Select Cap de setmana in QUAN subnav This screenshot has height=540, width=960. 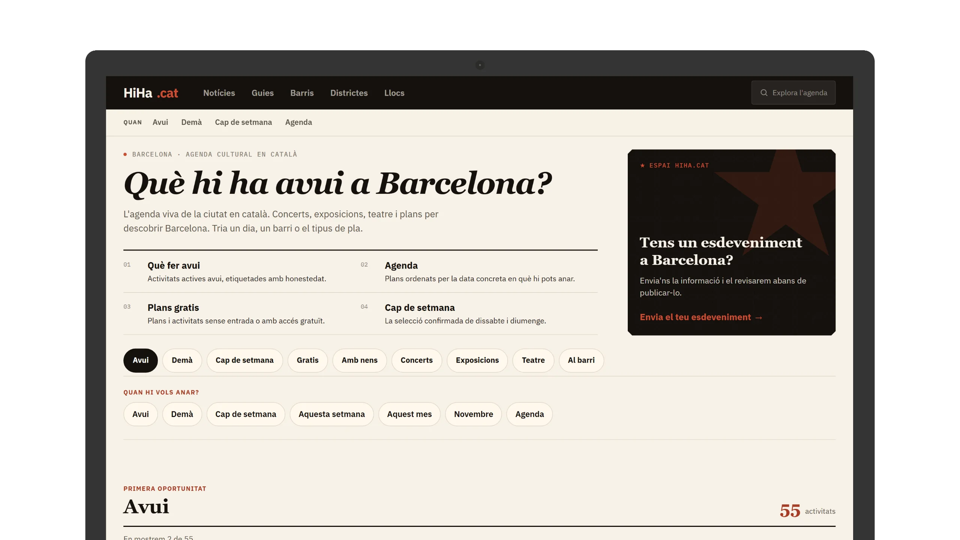[243, 122]
